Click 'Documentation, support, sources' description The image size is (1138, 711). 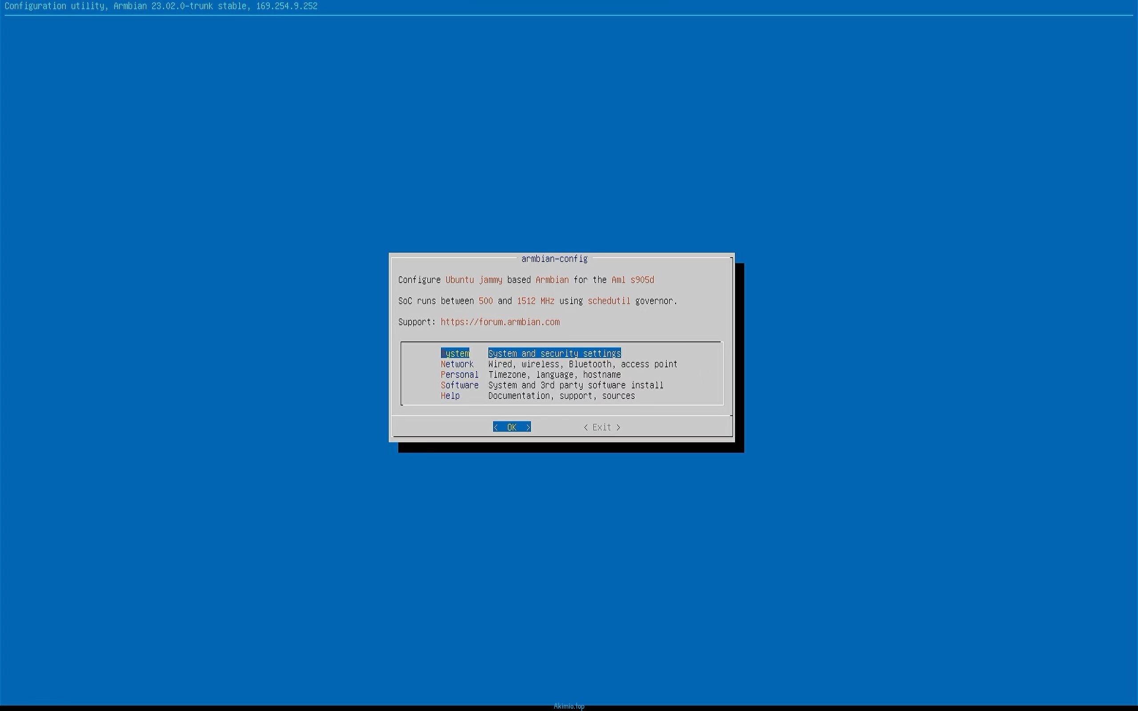click(x=561, y=395)
